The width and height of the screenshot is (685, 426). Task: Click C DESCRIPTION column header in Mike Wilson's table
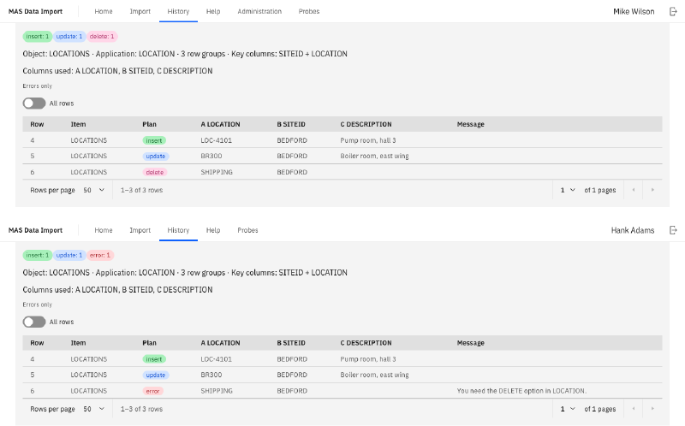tap(366, 124)
